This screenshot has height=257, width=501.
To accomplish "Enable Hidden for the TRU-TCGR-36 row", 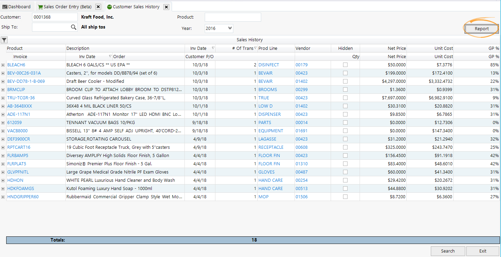I will click(x=345, y=98).
